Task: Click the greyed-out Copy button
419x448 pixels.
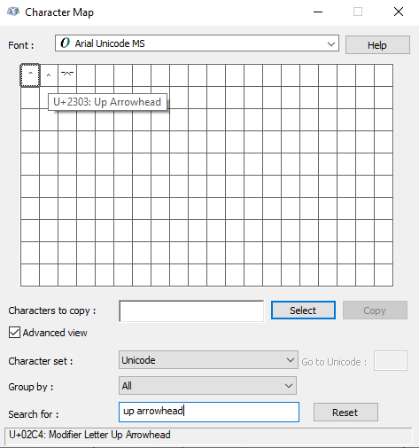Action: (x=375, y=310)
